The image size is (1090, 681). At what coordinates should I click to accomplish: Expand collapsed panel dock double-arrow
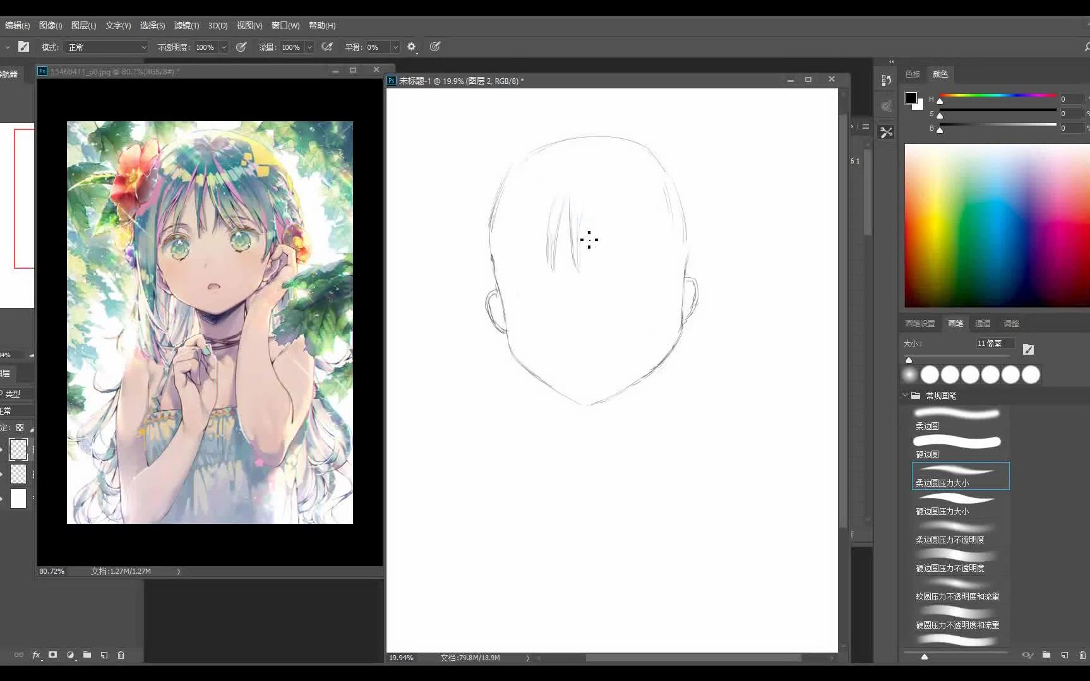[x=891, y=62]
